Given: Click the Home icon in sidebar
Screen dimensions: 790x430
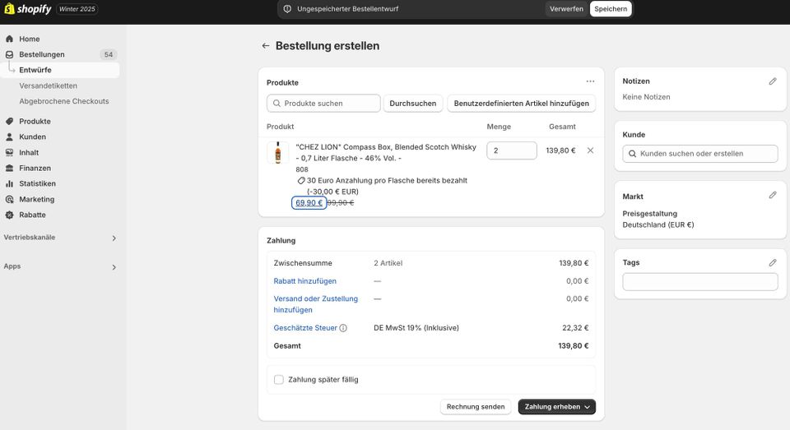Looking at the screenshot, I should tap(9, 39).
